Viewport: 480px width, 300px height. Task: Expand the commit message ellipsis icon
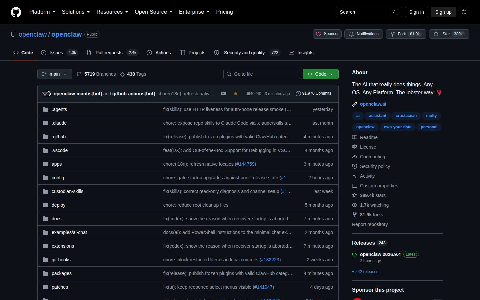click(224, 94)
